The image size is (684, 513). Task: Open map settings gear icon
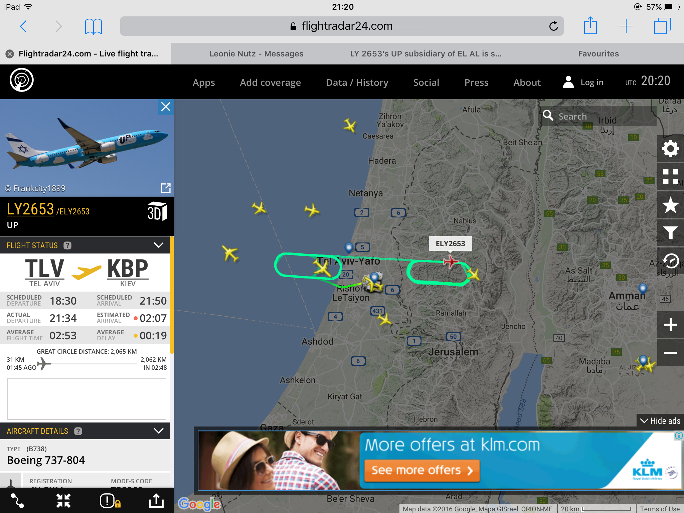tap(670, 149)
